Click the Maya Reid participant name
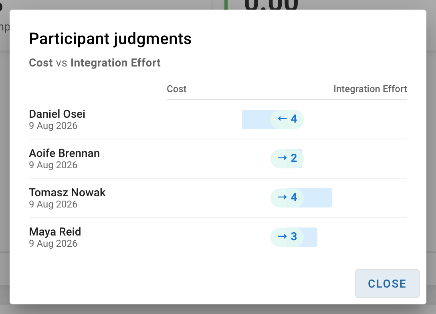Image resolution: width=436 pixels, height=314 pixels. (55, 231)
